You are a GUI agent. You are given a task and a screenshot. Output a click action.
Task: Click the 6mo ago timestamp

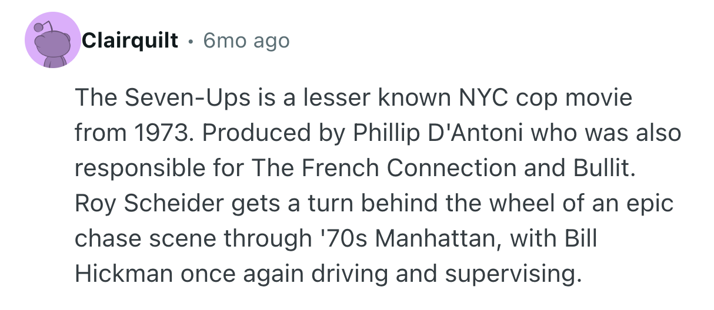coord(246,41)
